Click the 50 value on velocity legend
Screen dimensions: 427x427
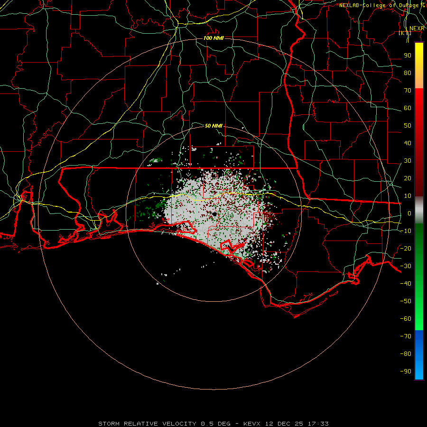coord(408,126)
